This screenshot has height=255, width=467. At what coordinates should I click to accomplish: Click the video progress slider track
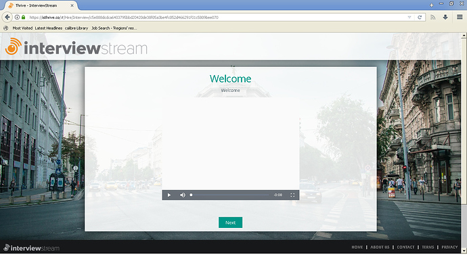click(229, 195)
